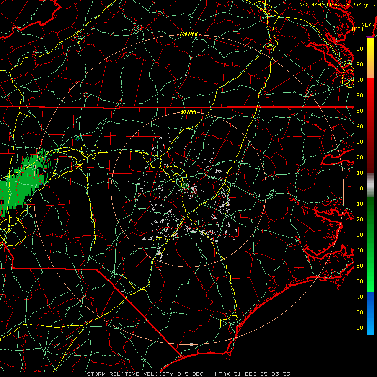
Task: Click the -20 scale value
Action: [x=358, y=219]
